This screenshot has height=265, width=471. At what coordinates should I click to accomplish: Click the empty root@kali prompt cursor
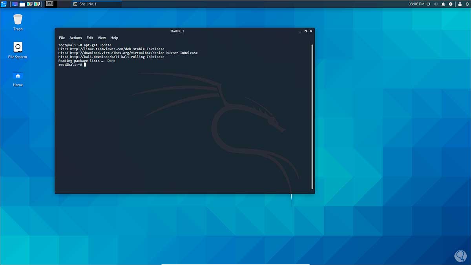point(84,65)
